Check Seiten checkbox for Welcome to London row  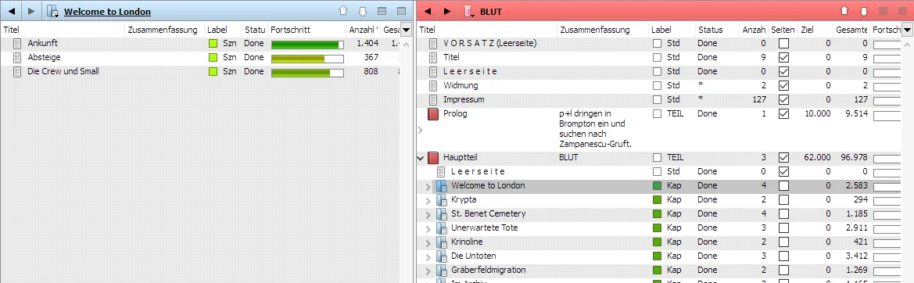pyautogui.click(x=784, y=186)
